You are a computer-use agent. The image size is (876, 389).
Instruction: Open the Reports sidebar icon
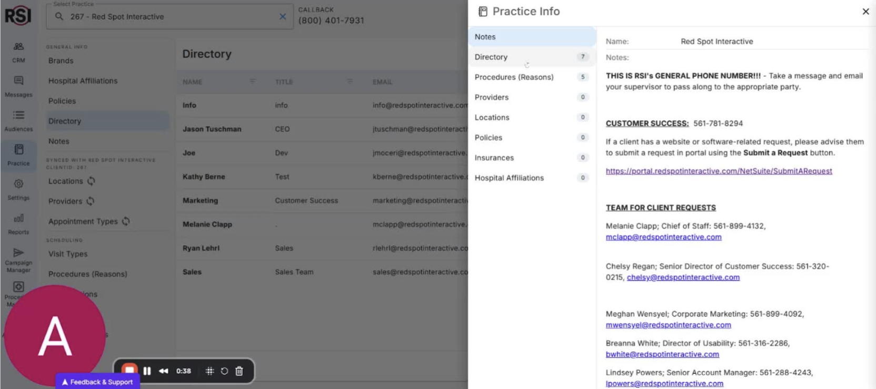(18, 223)
